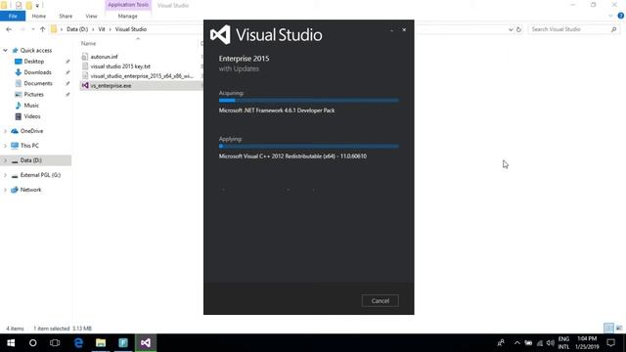Screen dimensions: 626x352
Task: Click the ENG INTL language indicator
Action: [563, 343]
